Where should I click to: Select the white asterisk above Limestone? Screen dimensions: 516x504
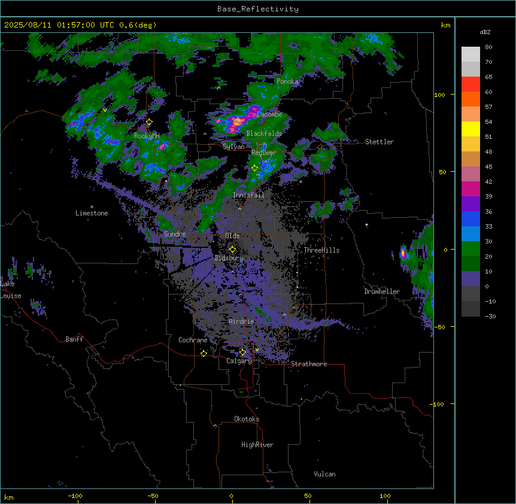click(92, 207)
